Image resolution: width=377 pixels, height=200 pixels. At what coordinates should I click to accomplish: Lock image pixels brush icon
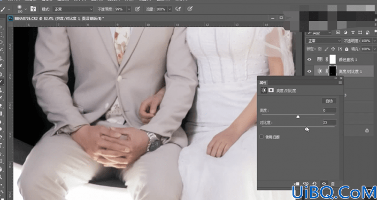tap(326, 49)
